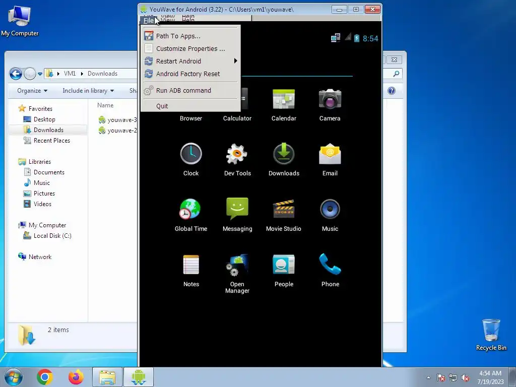The width and height of the screenshot is (516, 387).
Task: Show hidden system tray icons arrow
Action: (428, 377)
